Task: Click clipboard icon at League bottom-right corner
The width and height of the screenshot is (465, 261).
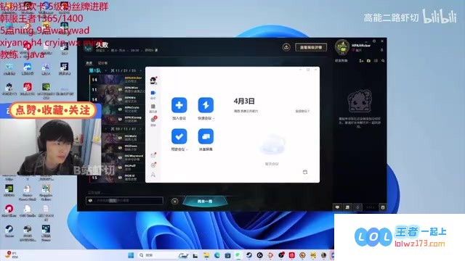Action: pyautogui.click(x=383, y=207)
